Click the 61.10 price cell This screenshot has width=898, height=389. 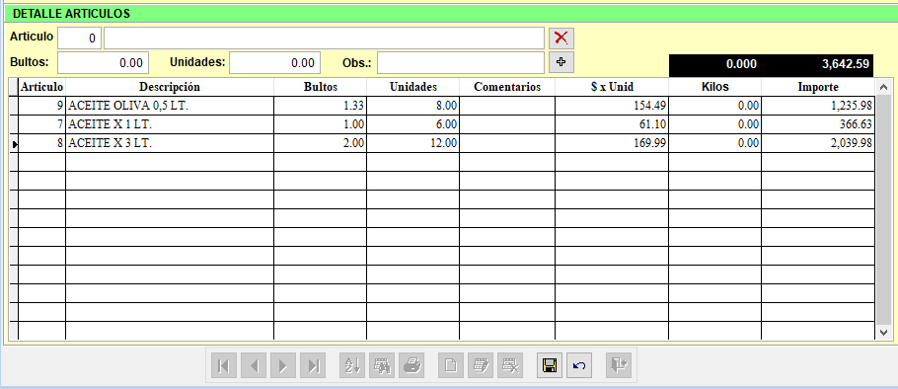click(x=612, y=124)
